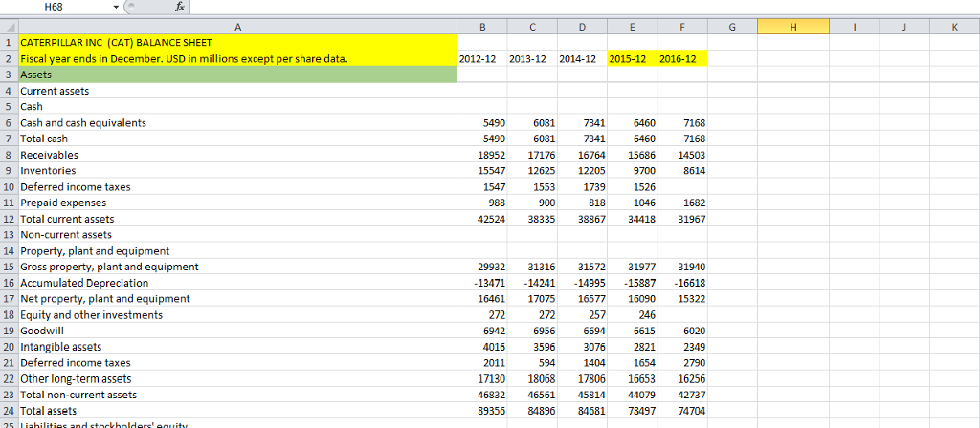Select column I header

tap(855, 27)
